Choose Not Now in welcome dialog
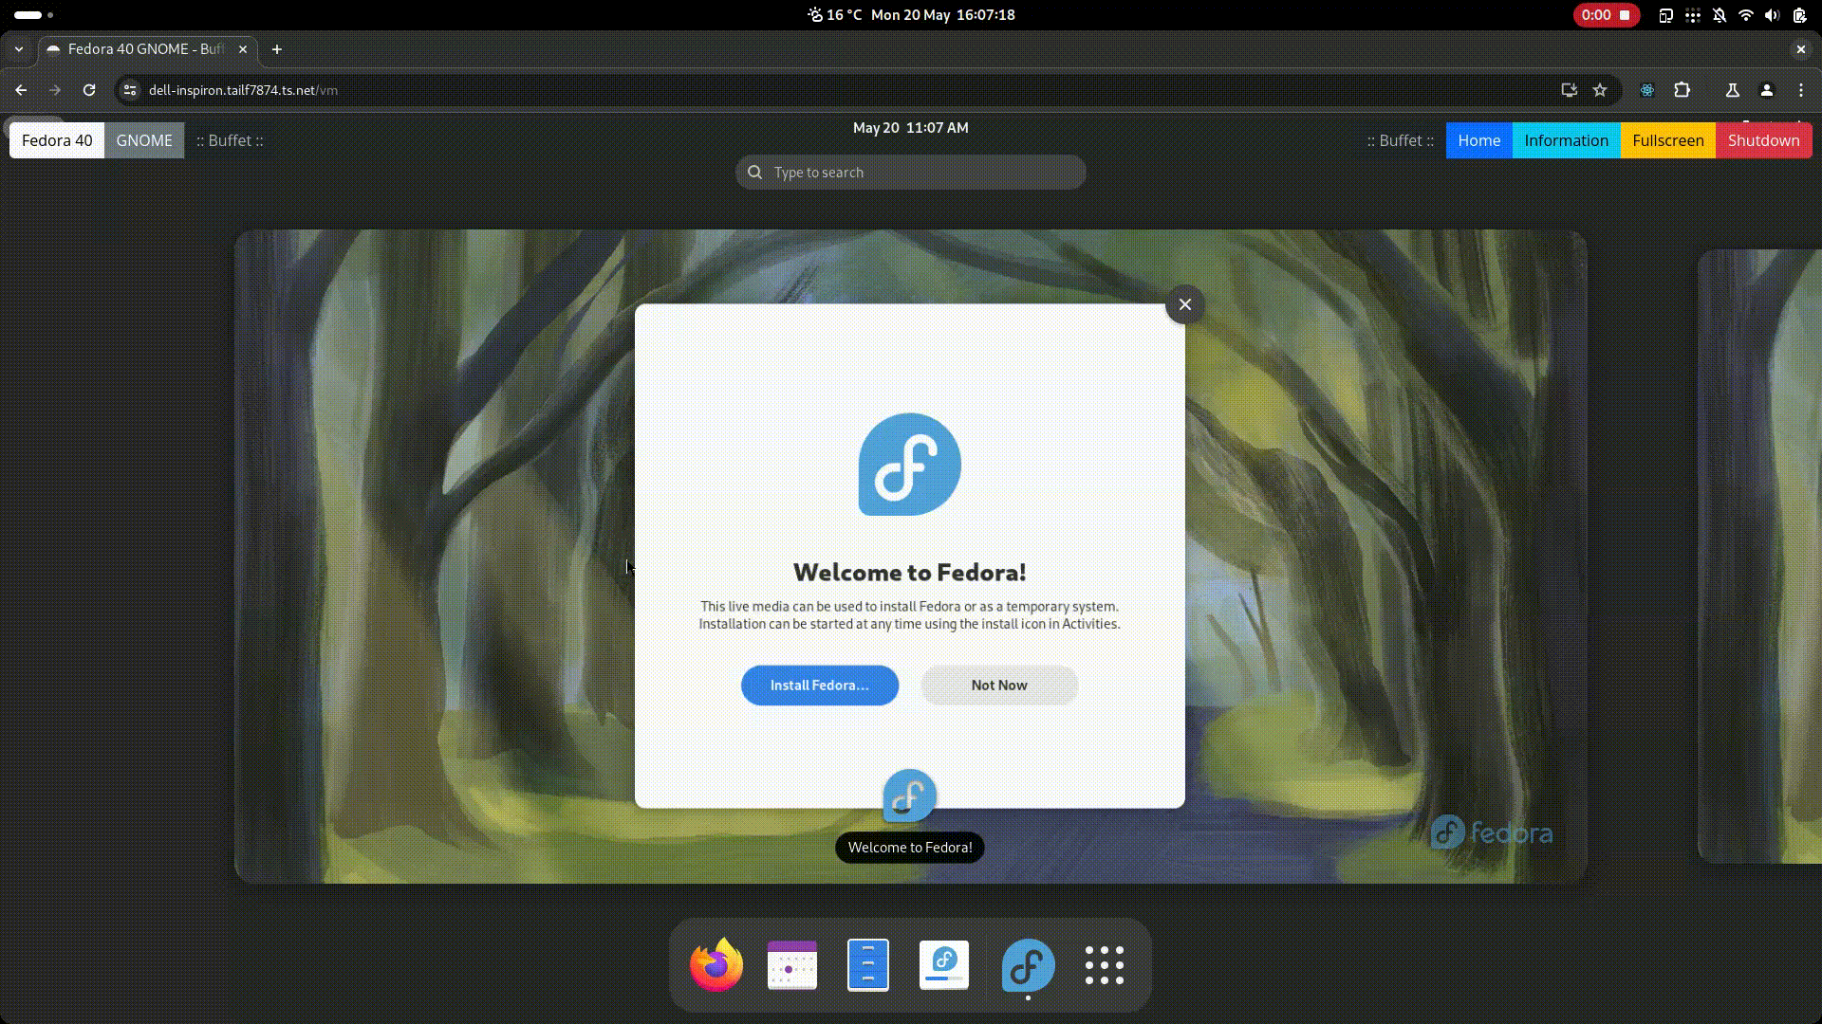 coord(998,685)
